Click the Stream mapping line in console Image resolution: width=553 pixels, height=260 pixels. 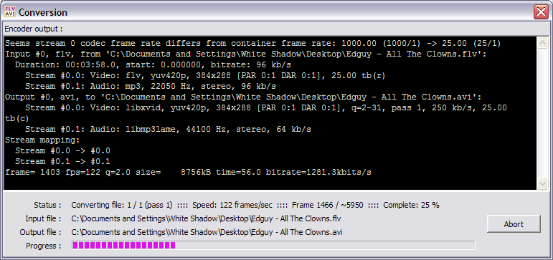point(42,140)
